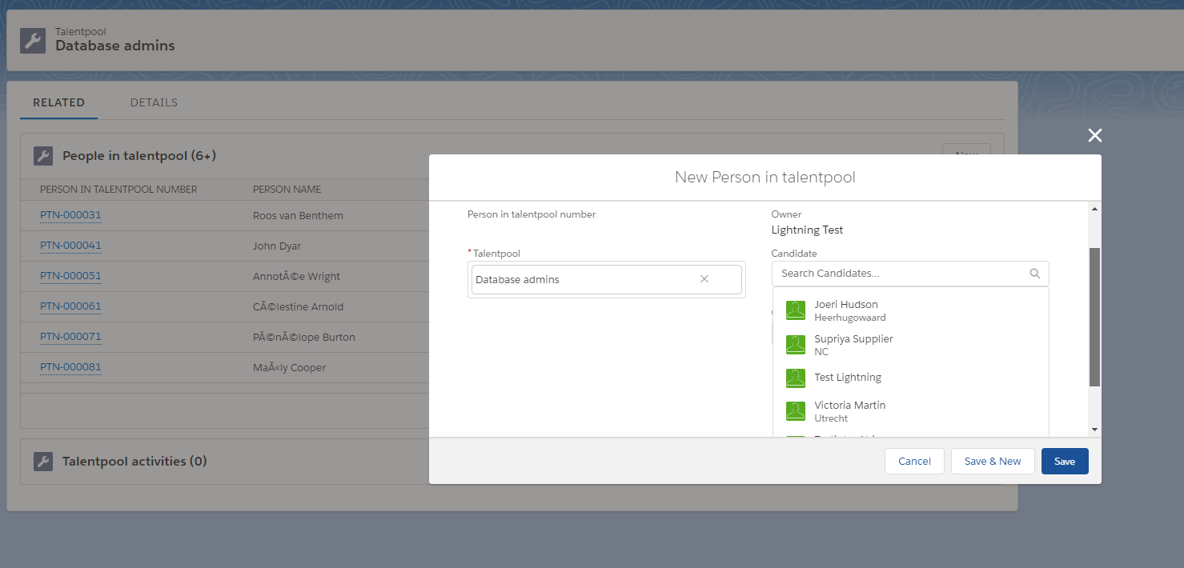Click search magnifier in Candidate field
Screen dimensions: 1184x568
[1035, 274]
